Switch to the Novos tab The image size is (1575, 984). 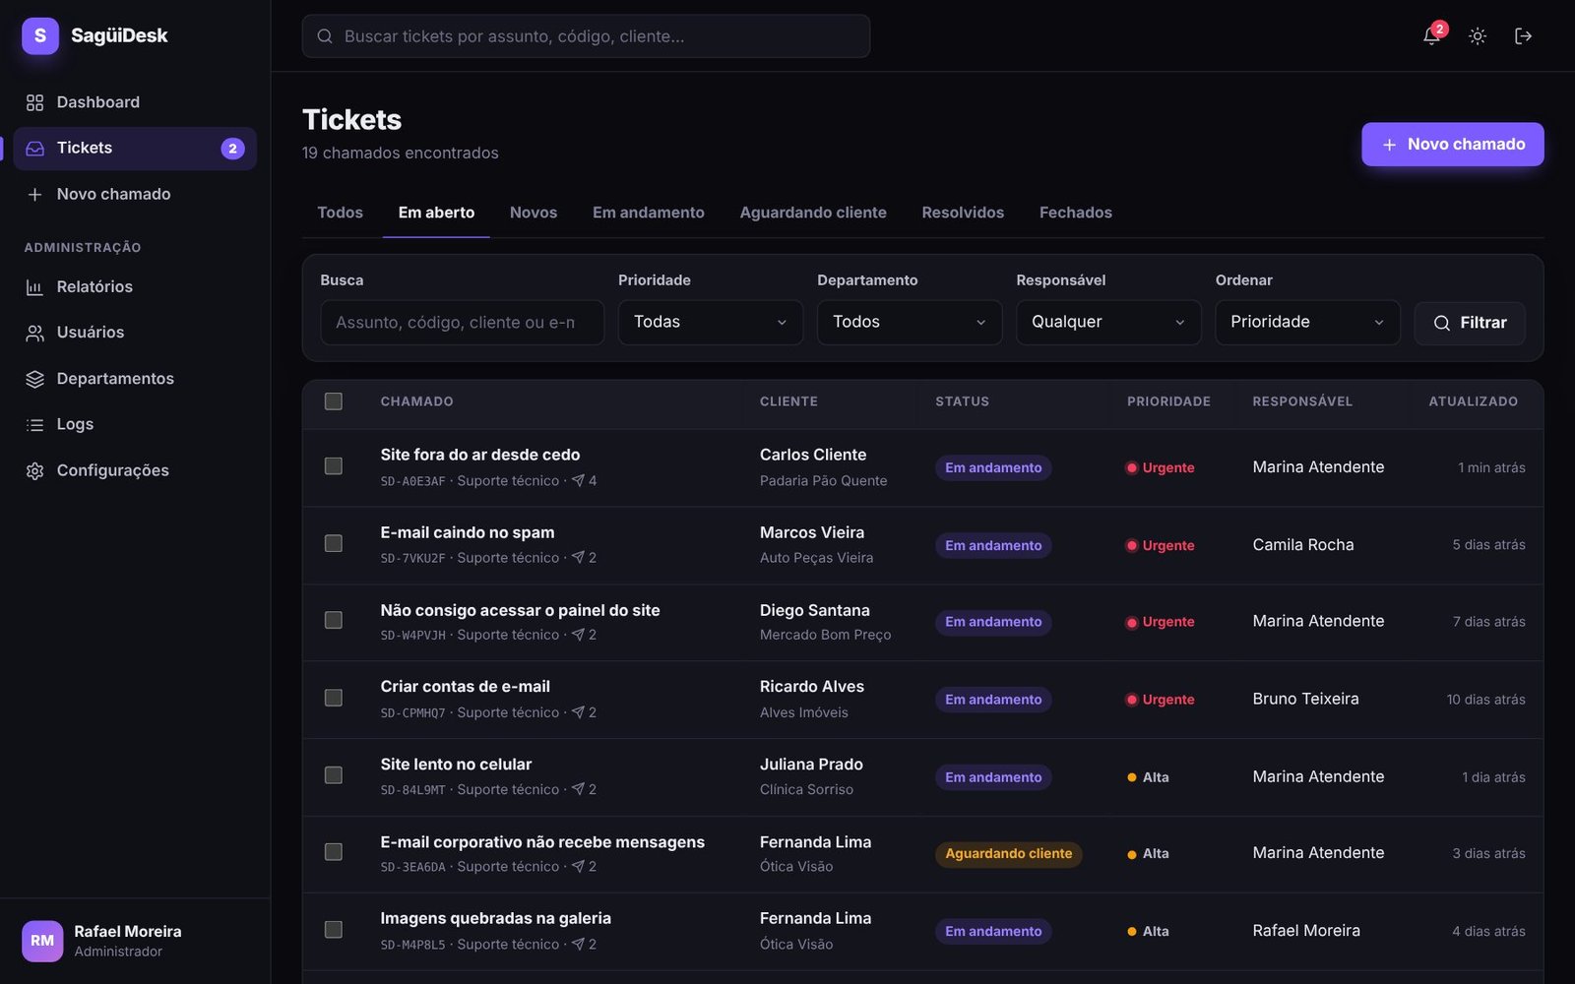click(534, 213)
